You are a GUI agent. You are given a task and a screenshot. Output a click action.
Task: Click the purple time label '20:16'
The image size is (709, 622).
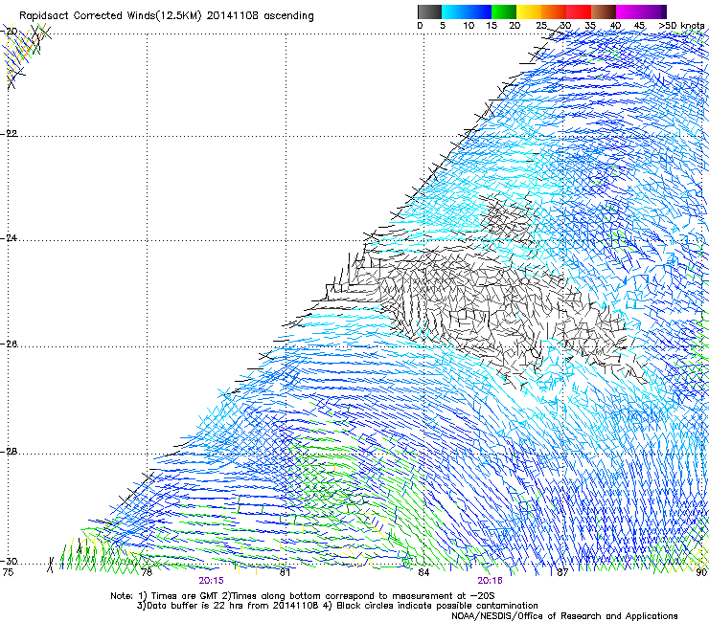click(491, 581)
